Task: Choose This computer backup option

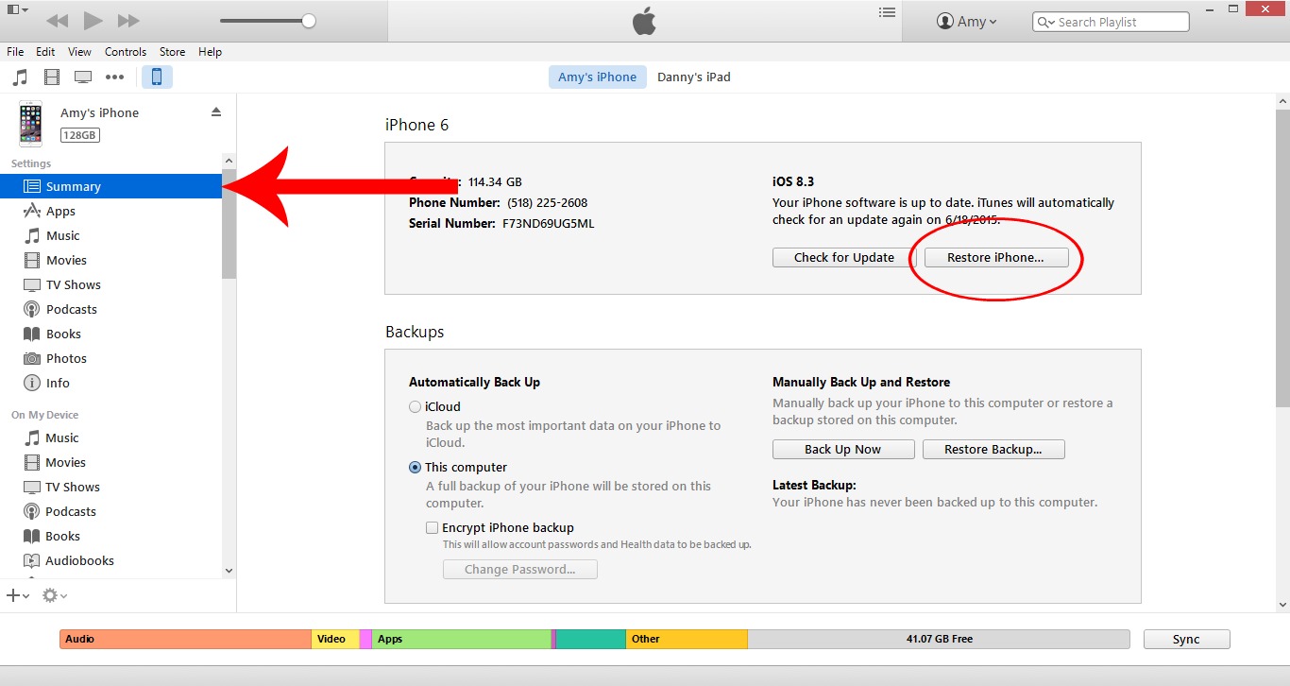Action: [x=416, y=468]
